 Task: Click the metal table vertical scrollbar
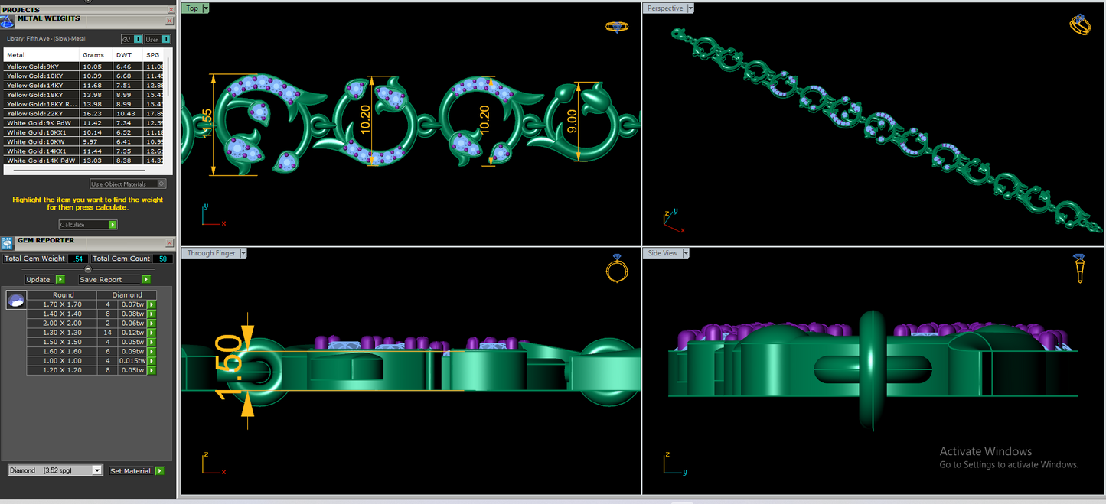tap(169, 76)
